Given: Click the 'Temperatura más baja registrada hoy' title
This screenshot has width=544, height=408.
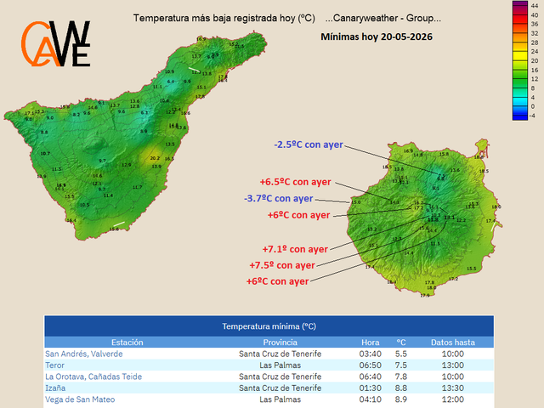Looking at the screenshot, I should [224, 18].
